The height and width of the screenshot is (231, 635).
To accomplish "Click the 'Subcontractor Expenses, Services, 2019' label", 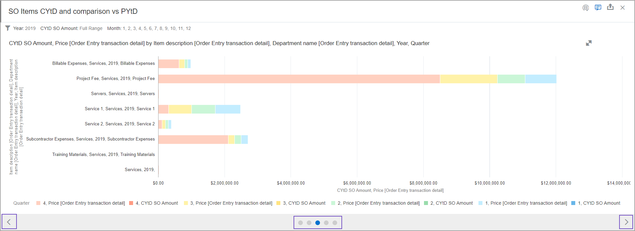I will [x=90, y=139].
